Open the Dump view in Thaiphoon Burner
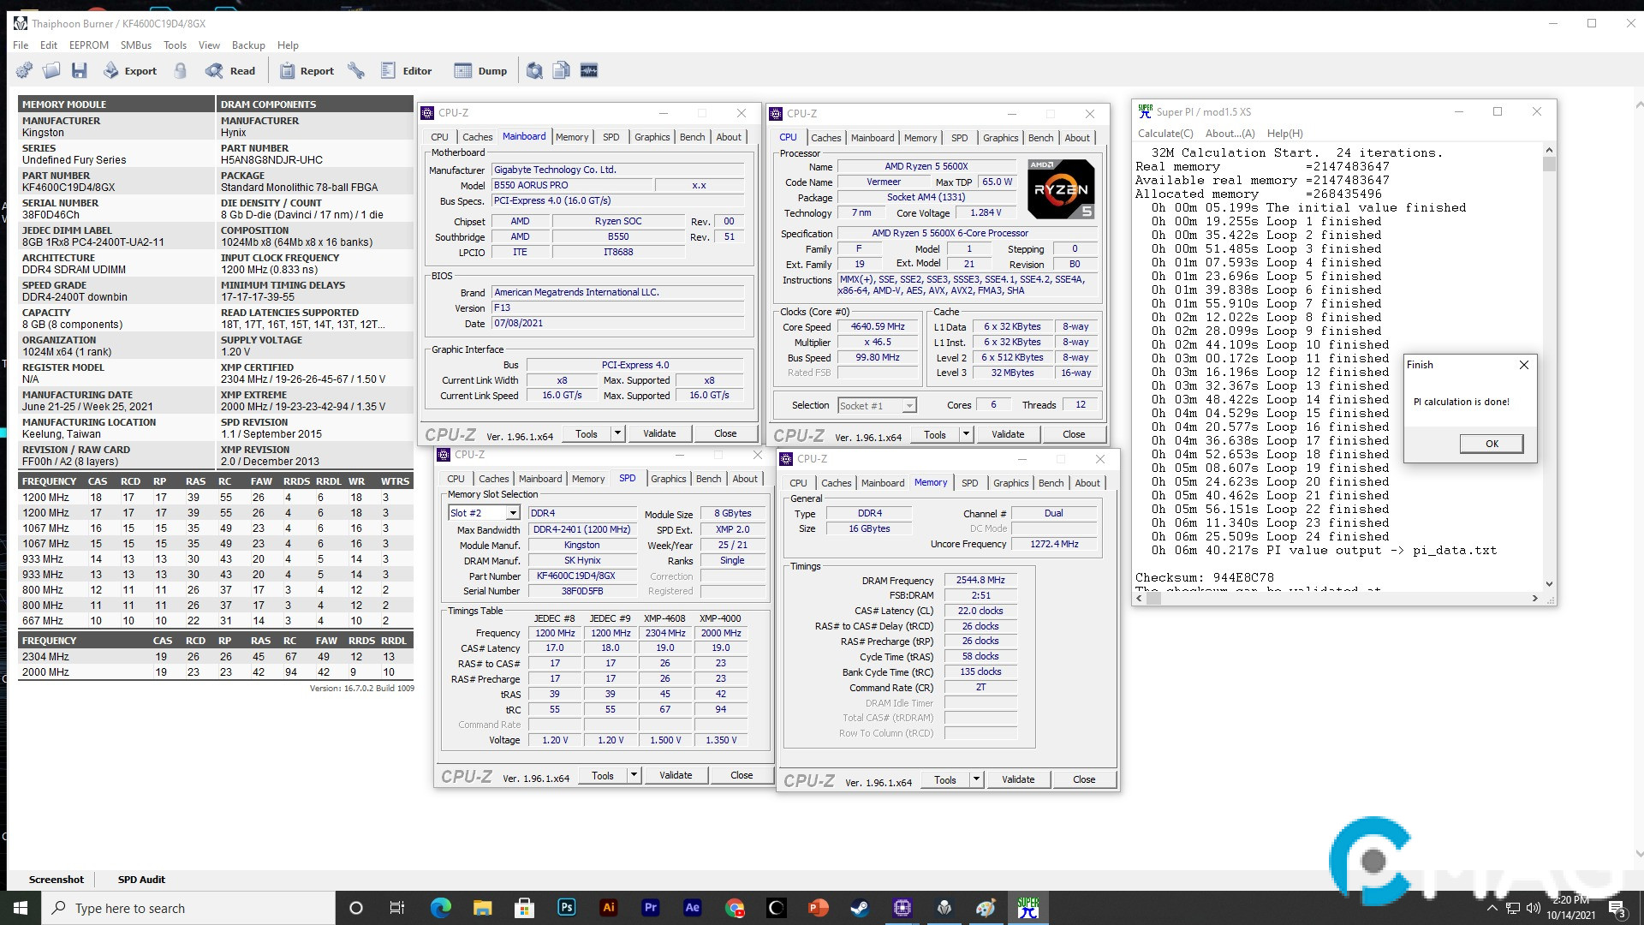Image resolution: width=1644 pixels, height=925 pixels. [x=480, y=71]
